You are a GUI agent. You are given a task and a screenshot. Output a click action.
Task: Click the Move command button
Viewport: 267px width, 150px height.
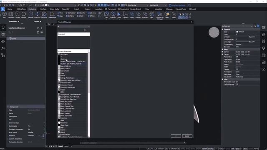[x=60, y=13]
